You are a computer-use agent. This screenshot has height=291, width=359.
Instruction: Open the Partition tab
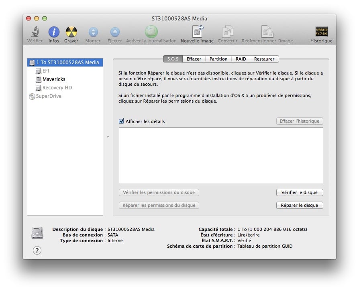click(x=218, y=59)
